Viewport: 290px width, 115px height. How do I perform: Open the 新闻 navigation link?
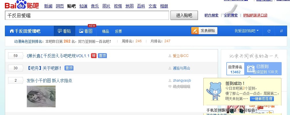[48, 6]
